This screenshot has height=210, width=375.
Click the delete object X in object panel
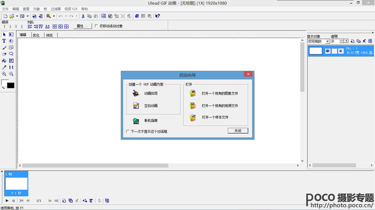[x=364, y=41]
